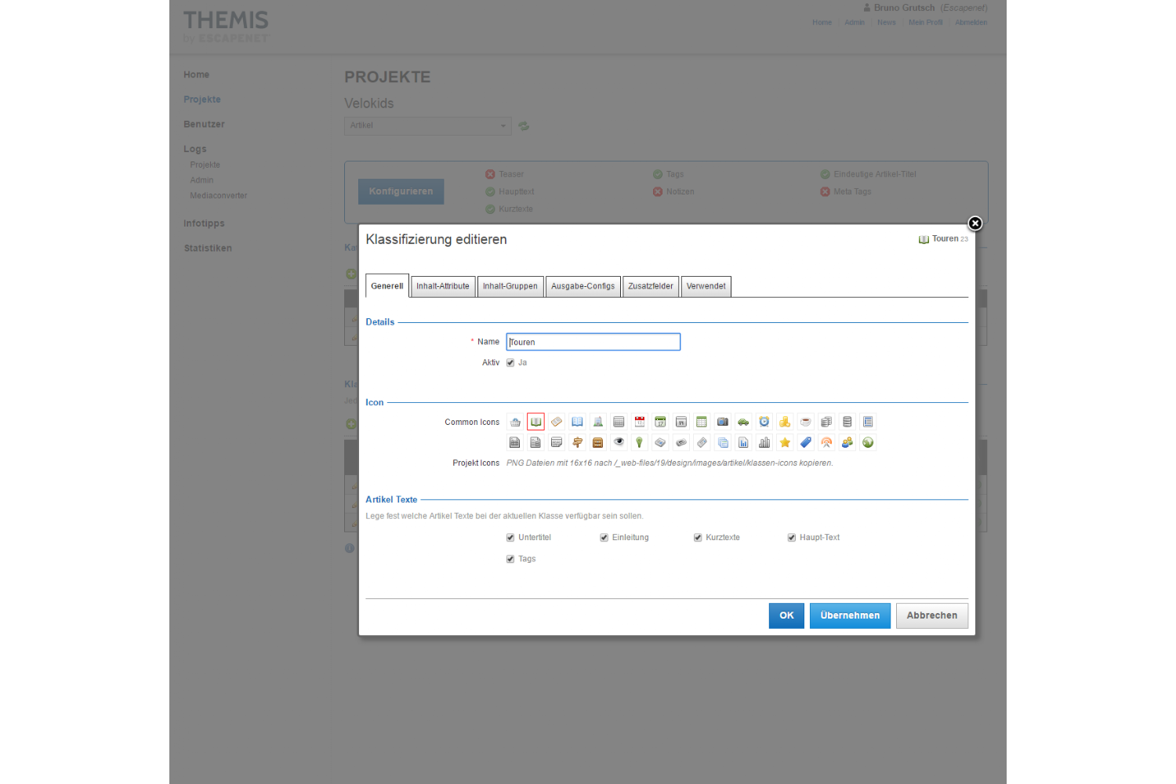This screenshot has width=1176, height=784.
Task: Choose the coffee cup common icon
Action: click(x=806, y=422)
